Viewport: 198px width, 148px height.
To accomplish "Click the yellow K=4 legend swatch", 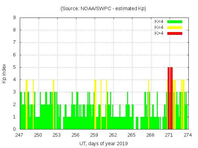I will 175,27.
